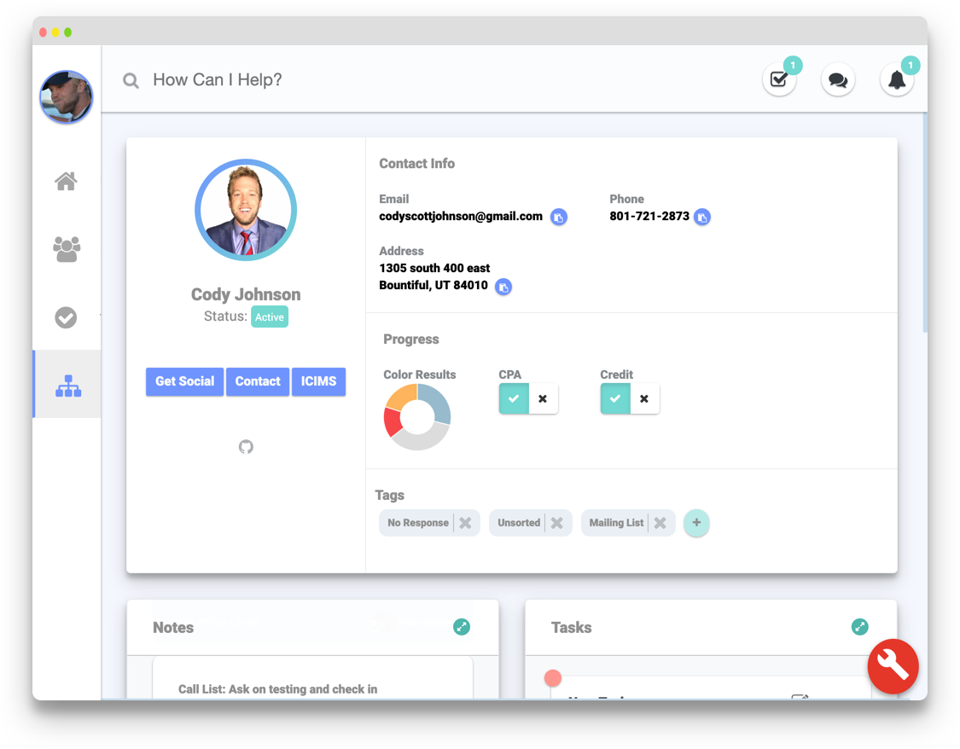Image resolution: width=960 pixels, height=749 pixels.
Task: Open the Home icon in sidebar
Action: click(x=66, y=181)
